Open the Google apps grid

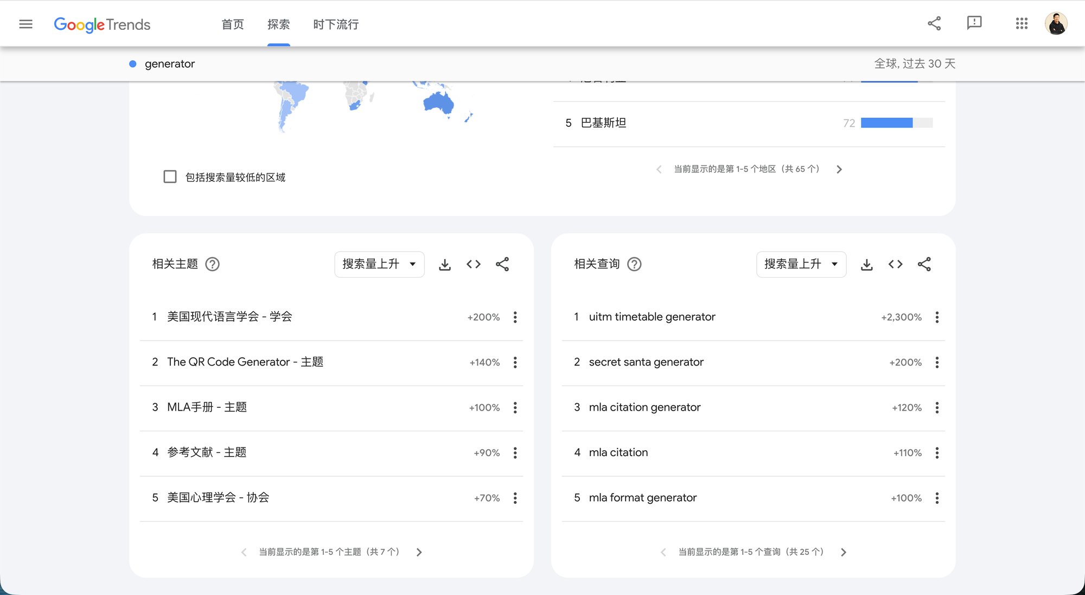tap(1022, 23)
